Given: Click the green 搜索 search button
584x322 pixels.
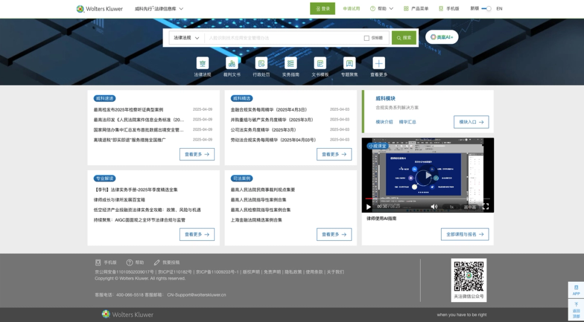Looking at the screenshot, I should pos(404,38).
